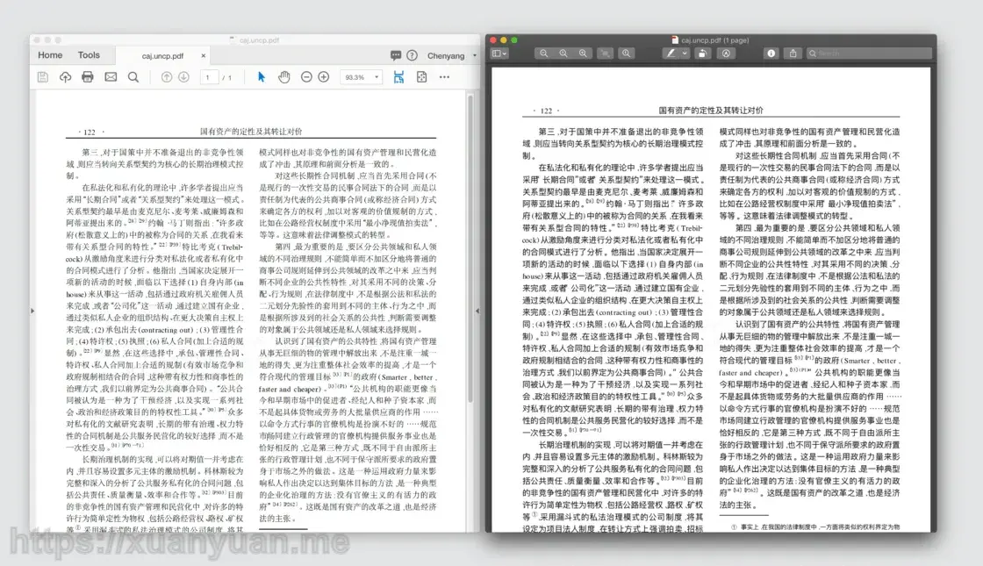The width and height of the screenshot is (983, 566).
Task: Select the highlight pen tool in Preview
Action: pos(671,54)
